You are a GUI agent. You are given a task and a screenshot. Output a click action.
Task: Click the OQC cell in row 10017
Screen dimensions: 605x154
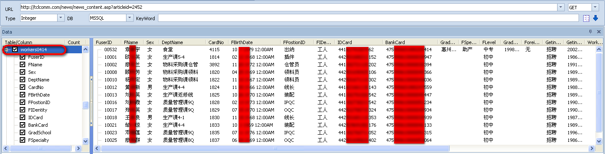(289, 110)
